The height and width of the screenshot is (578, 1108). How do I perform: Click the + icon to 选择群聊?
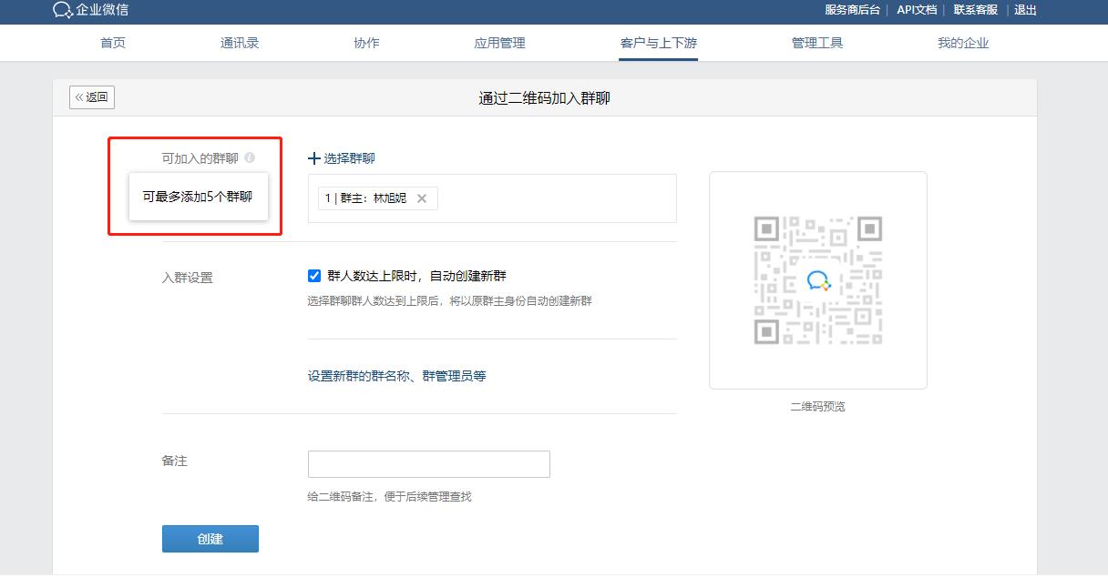point(314,157)
